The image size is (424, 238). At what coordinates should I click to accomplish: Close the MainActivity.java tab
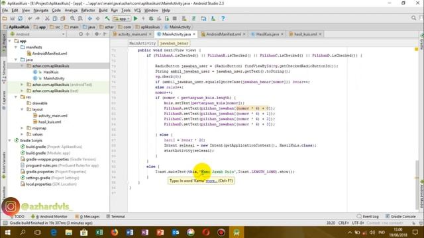tap(194, 34)
